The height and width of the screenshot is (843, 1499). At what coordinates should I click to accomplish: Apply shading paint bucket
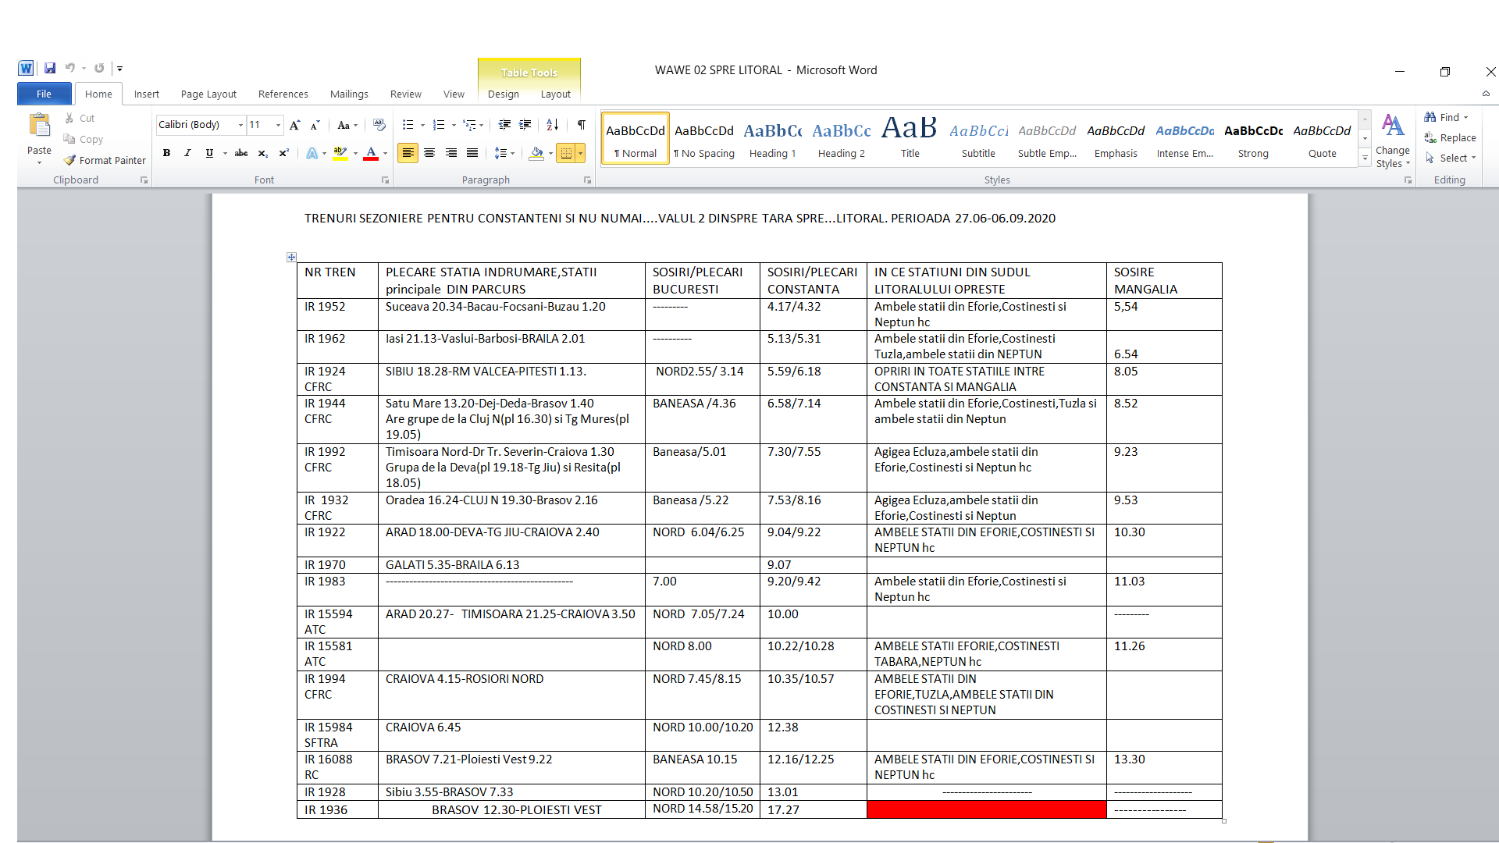tap(536, 153)
